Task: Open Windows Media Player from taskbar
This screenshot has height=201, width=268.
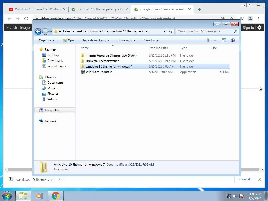Action: pos(39,196)
